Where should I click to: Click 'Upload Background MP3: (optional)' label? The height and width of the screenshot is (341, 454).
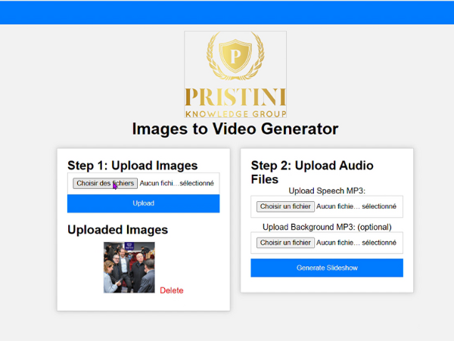(x=327, y=227)
